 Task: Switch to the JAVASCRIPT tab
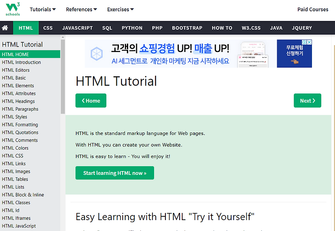(x=77, y=28)
